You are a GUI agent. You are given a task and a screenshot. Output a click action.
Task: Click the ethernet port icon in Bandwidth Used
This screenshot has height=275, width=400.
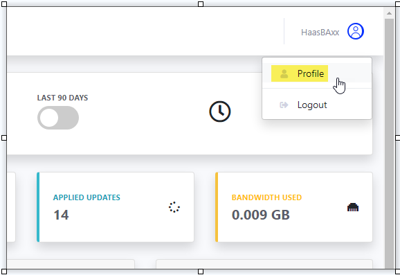353,207
